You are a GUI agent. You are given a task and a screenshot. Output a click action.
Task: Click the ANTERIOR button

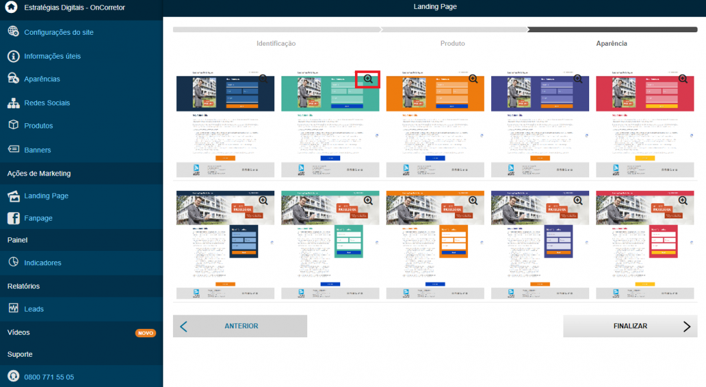[x=240, y=326]
